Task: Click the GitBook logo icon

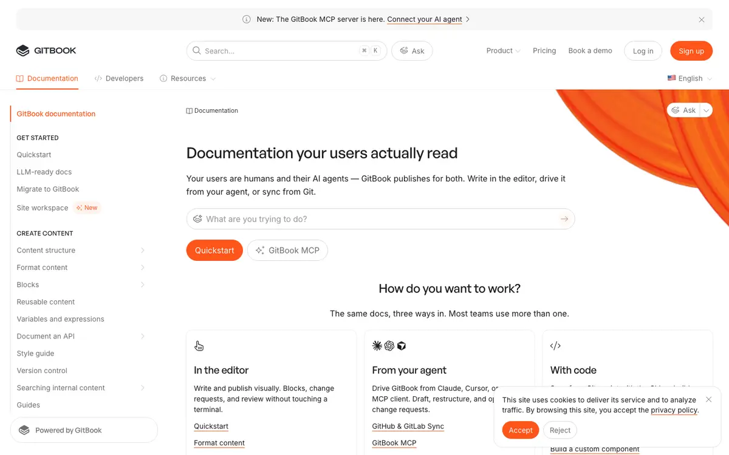Action: 22,51
